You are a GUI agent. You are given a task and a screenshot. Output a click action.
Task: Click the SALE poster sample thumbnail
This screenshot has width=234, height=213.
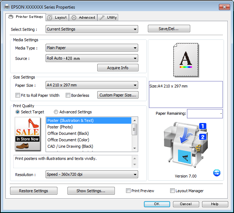28,134
